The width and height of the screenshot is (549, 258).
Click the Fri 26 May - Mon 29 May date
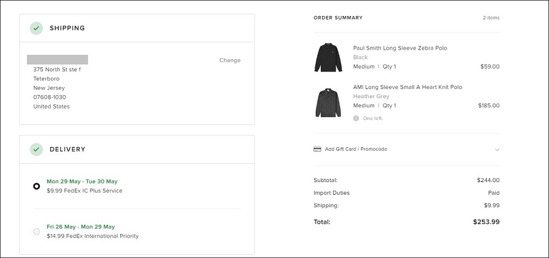[81, 227]
